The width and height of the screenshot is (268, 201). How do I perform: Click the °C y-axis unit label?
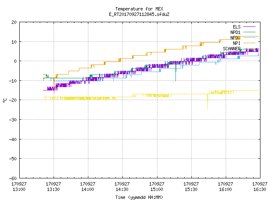tap(5, 100)
